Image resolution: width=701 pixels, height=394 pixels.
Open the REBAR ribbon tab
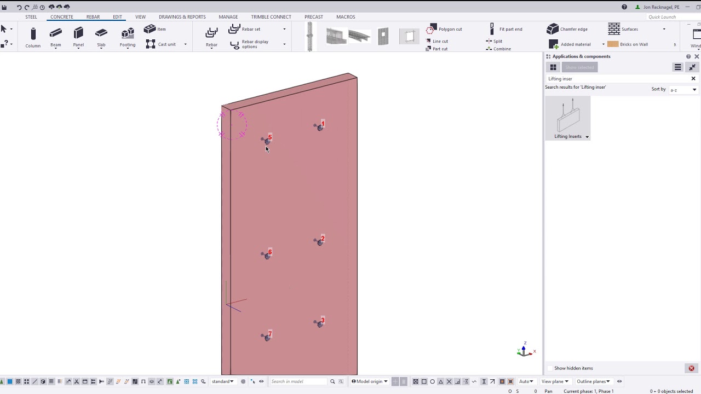(93, 17)
